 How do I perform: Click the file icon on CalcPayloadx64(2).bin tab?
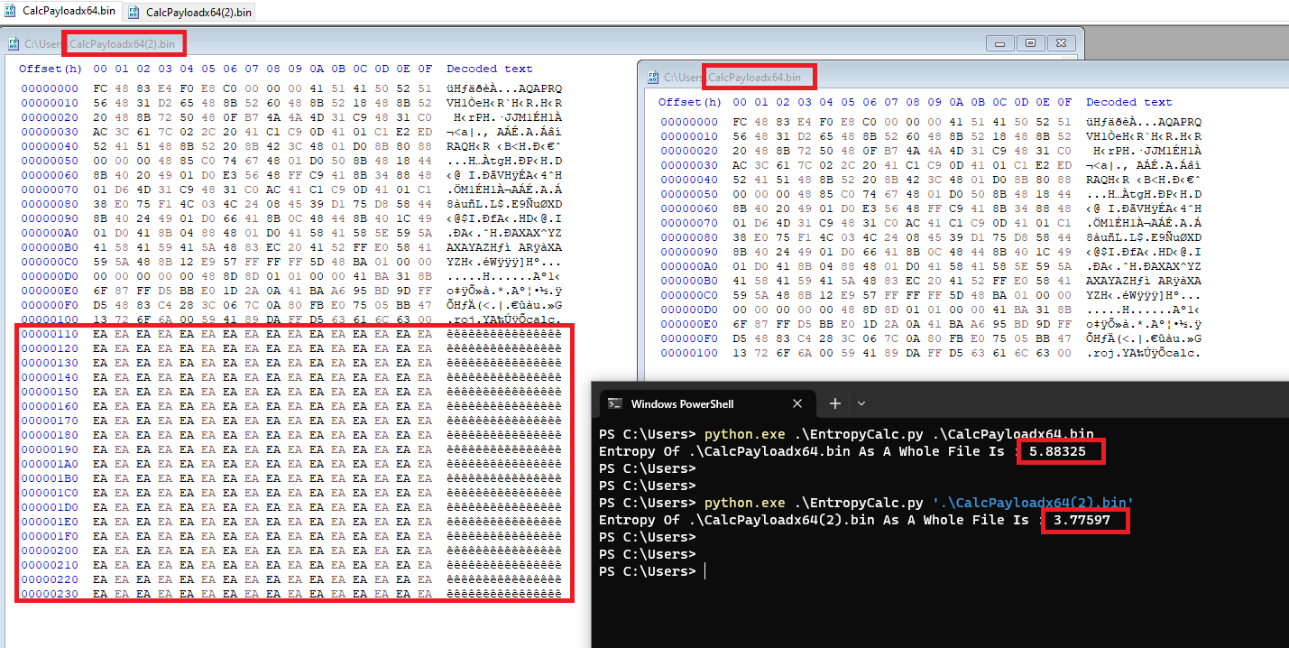tap(134, 12)
